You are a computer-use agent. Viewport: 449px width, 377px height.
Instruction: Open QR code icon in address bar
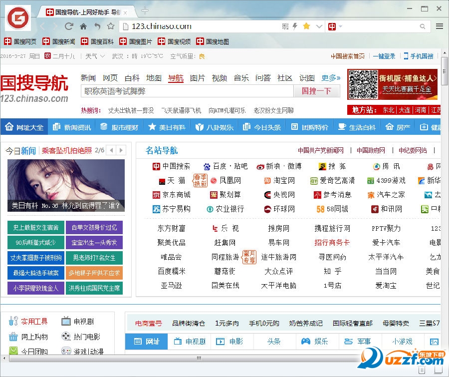285,26
